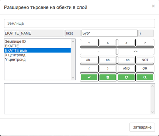Choose the 'Ab...' starts-with operator
This screenshot has height=136, width=159.
pos(89,60)
